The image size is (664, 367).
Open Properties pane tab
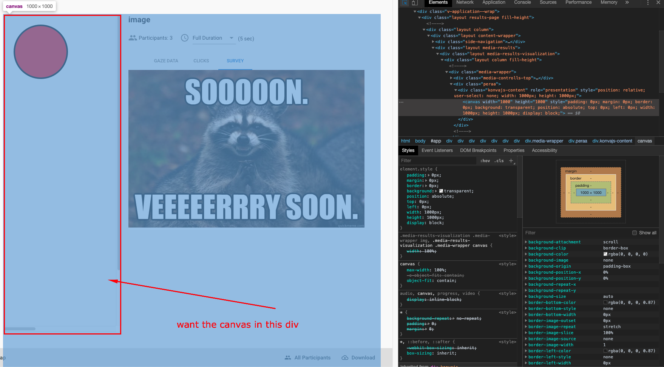pyautogui.click(x=514, y=150)
